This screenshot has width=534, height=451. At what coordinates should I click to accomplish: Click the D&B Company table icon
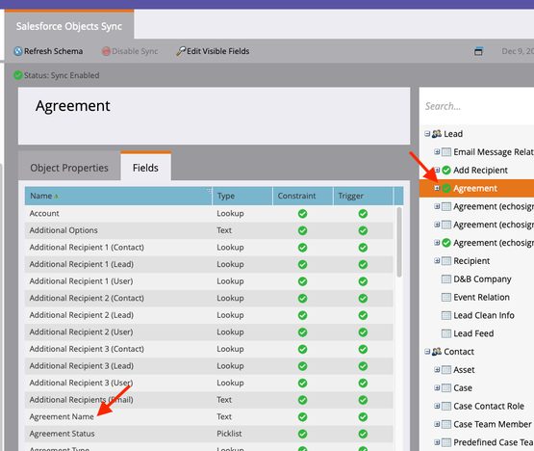click(446, 279)
